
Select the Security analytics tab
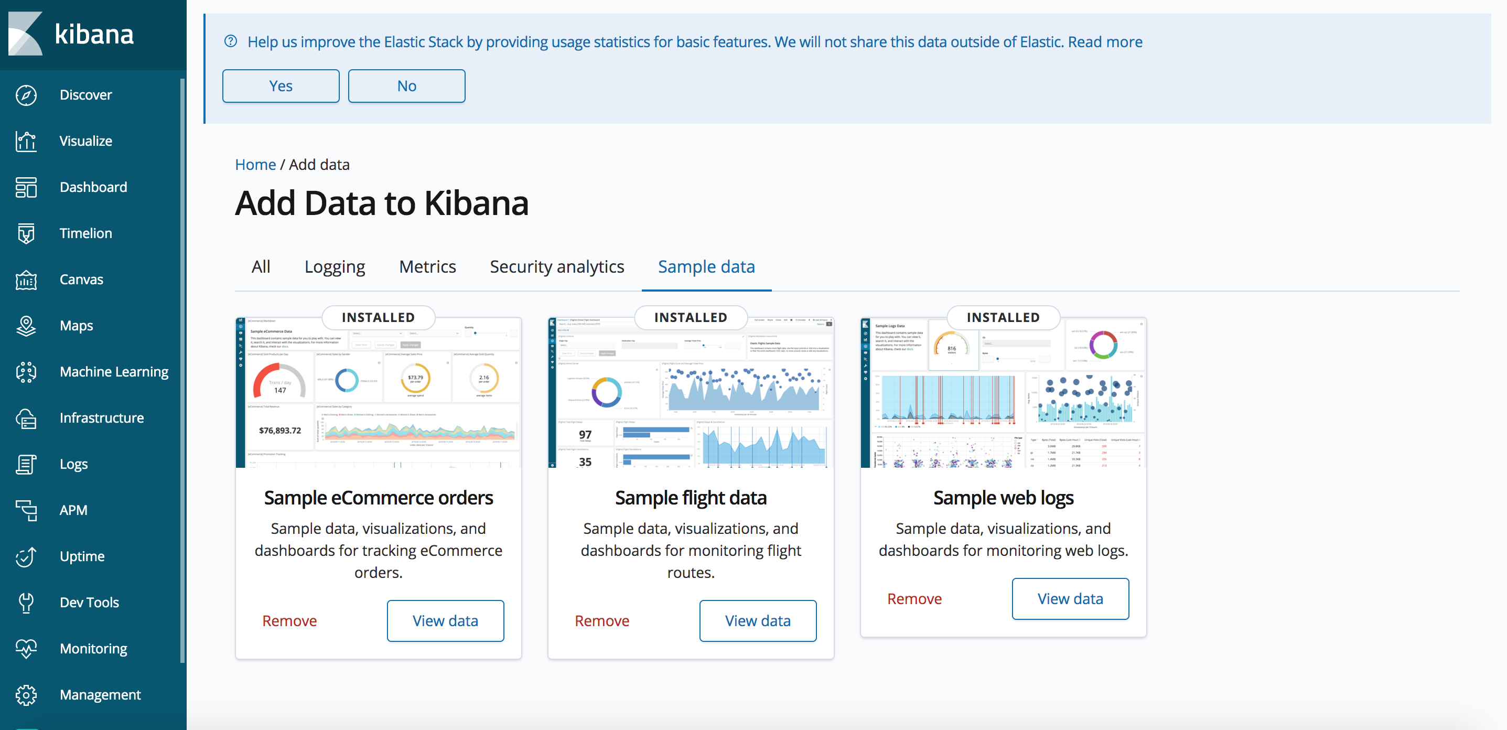pos(556,267)
